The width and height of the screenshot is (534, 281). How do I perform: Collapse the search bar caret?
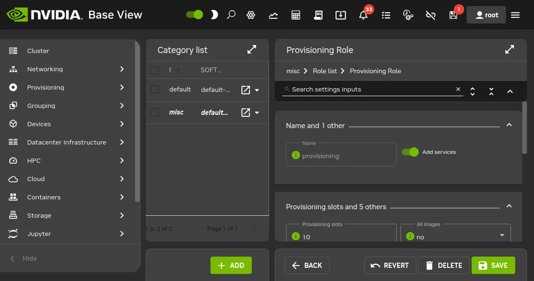pos(510,91)
